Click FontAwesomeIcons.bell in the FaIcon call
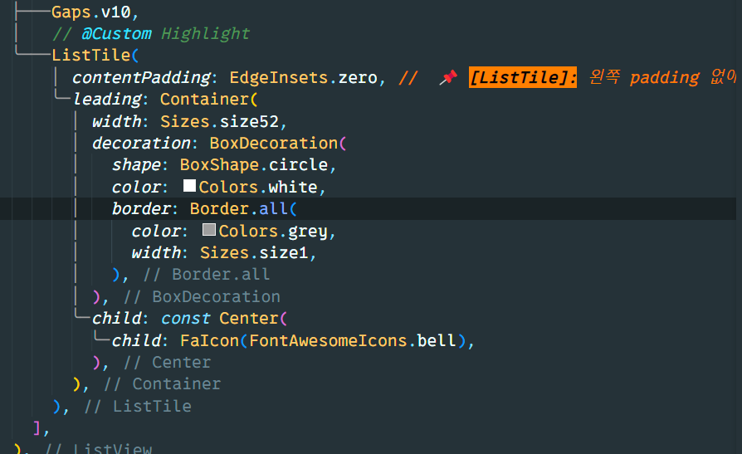742x454 pixels. [352, 341]
